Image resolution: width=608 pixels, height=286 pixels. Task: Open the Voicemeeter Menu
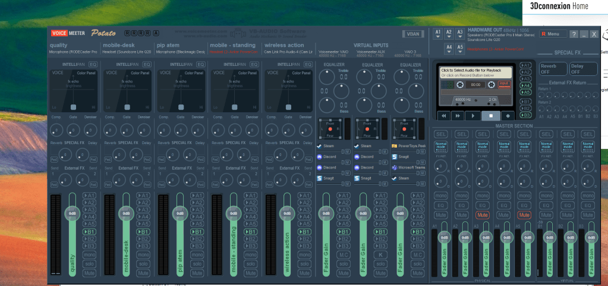coord(553,34)
